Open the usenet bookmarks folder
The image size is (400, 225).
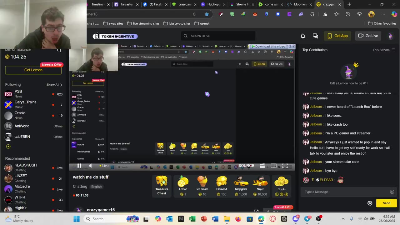click(202, 23)
